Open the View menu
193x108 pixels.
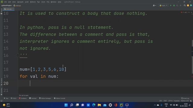coord(14,2)
